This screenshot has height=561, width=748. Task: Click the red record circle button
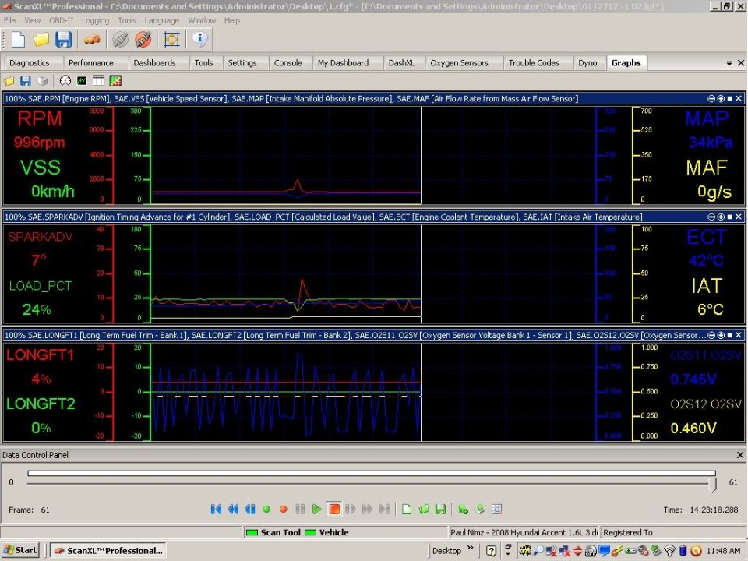284,510
